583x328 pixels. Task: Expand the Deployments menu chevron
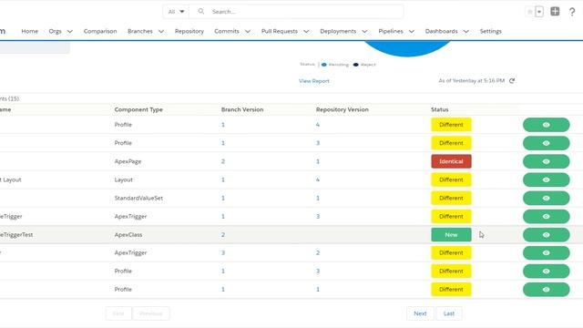pos(364,32)
